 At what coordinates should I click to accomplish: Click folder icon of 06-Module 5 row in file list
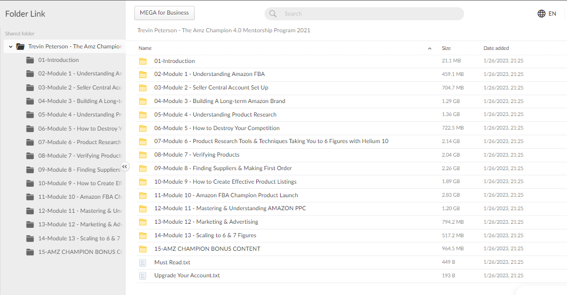pos(143,129)
